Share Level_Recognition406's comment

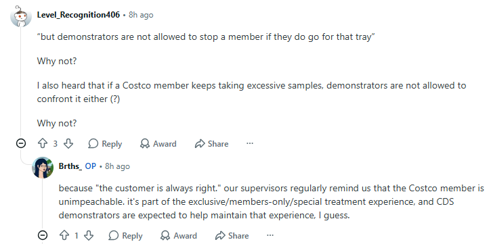[x=212, y=144]
